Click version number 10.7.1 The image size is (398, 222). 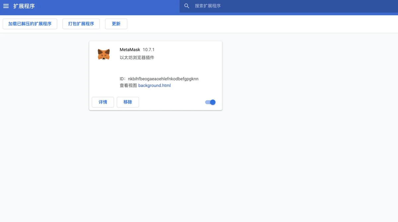(x=149, y=50)
